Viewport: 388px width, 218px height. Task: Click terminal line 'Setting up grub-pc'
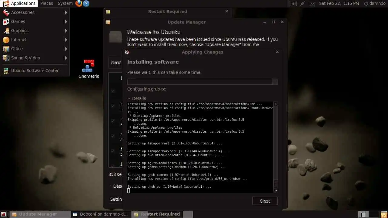pos(169,187)
